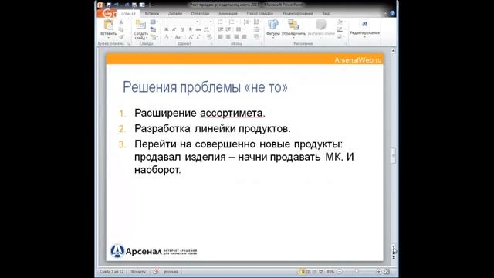
Task: Click the Shape Effects icon
Action: coord(340,36)
